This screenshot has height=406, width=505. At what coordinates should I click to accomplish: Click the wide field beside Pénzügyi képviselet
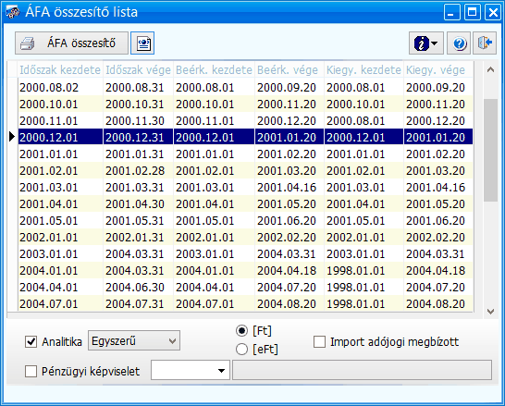[362, 370]
